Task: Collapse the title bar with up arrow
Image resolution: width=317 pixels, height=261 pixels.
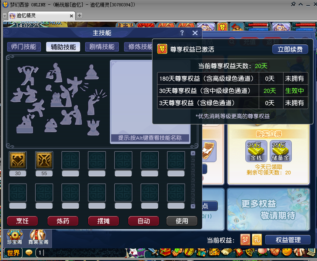Action: tap(301, 4)
